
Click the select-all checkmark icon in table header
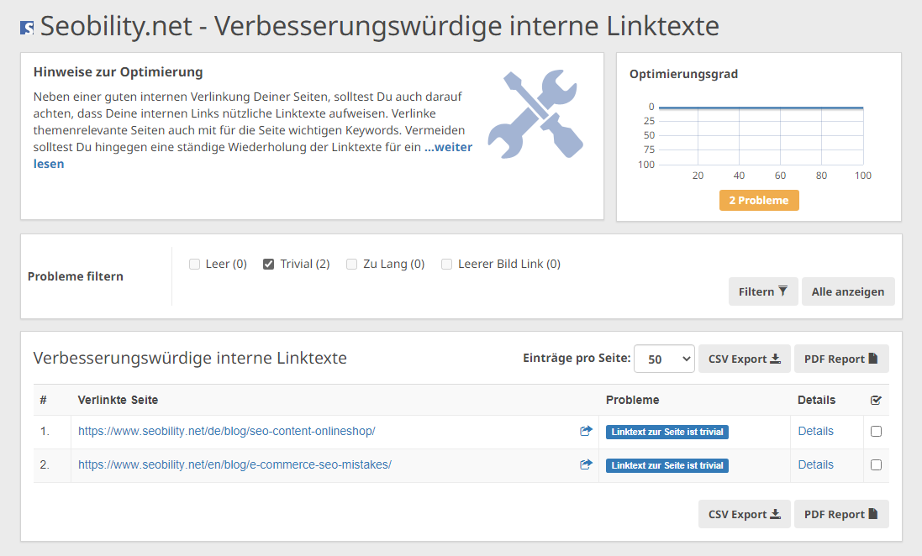click(x=876, y=401)
